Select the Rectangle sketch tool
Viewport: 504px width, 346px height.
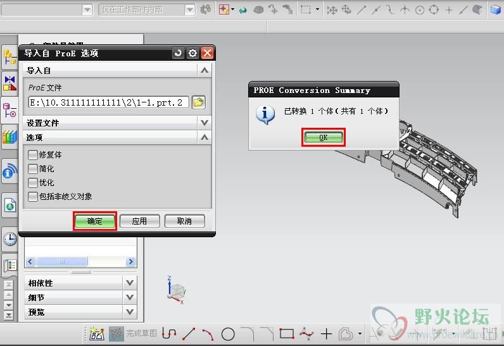pyautogui.click(x=287, y=334)
